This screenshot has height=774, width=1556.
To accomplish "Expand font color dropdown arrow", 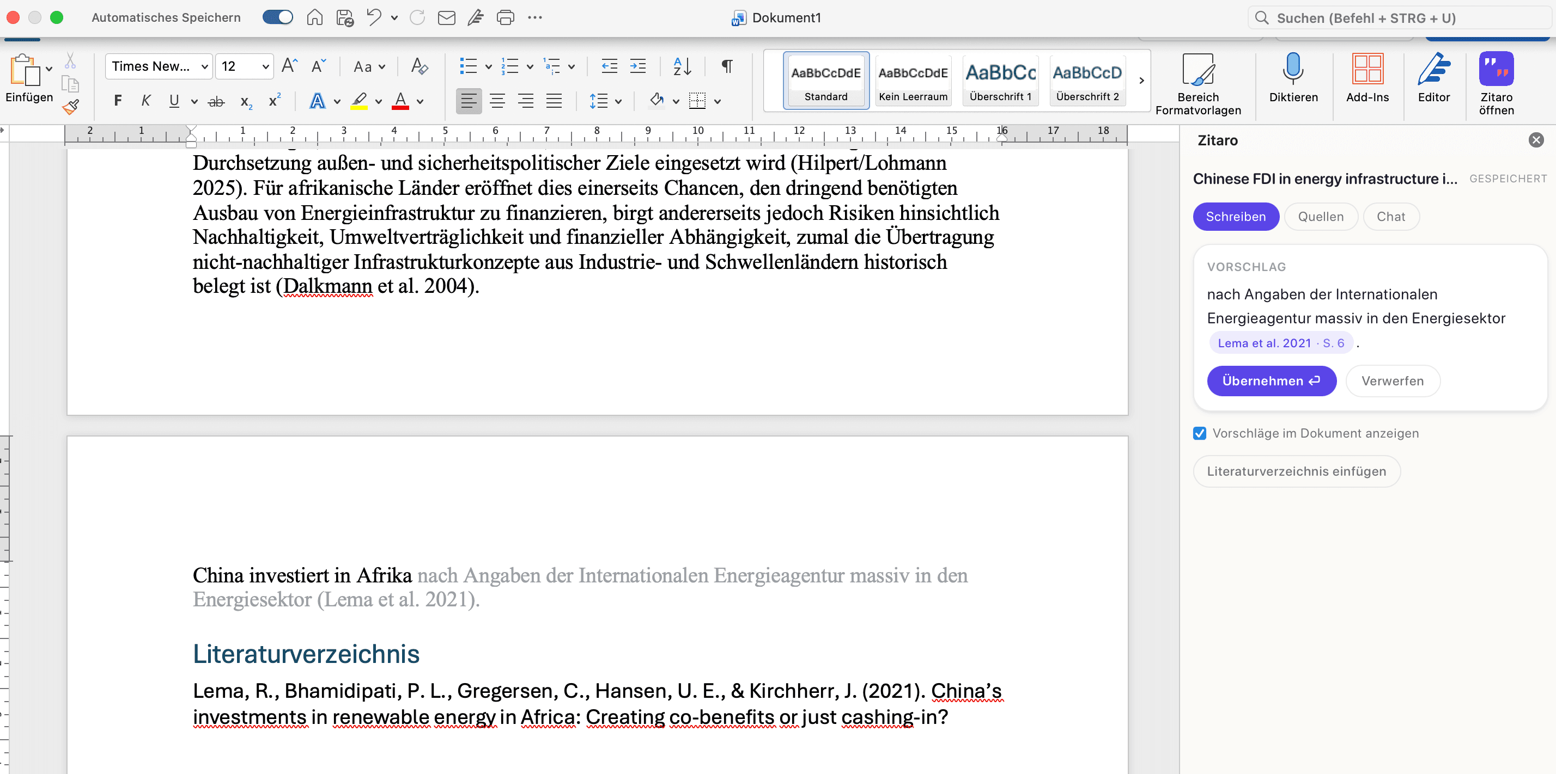I will 420,101.
